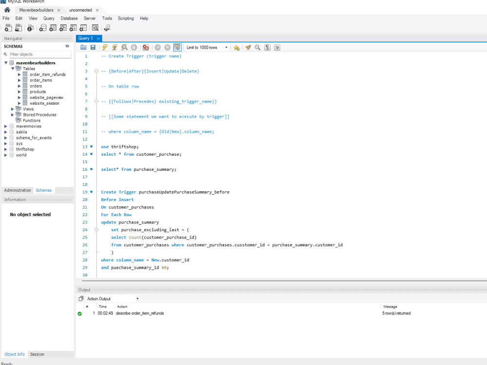Screen dimensions: 487x365
Task: Open a script file in editor
Action: (83, 48)
